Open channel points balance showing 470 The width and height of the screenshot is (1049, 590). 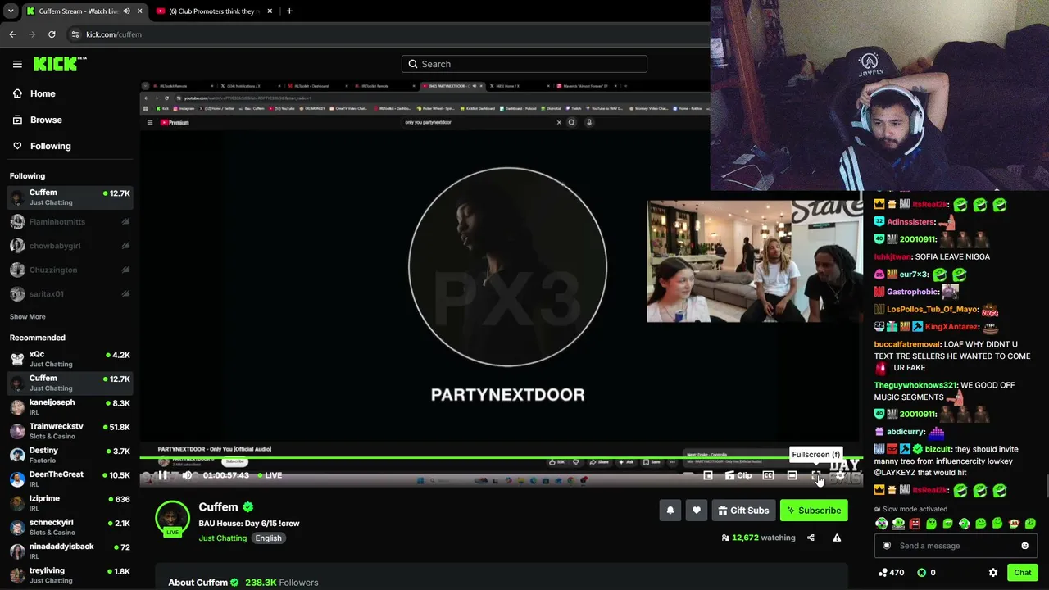pos(891,573)
